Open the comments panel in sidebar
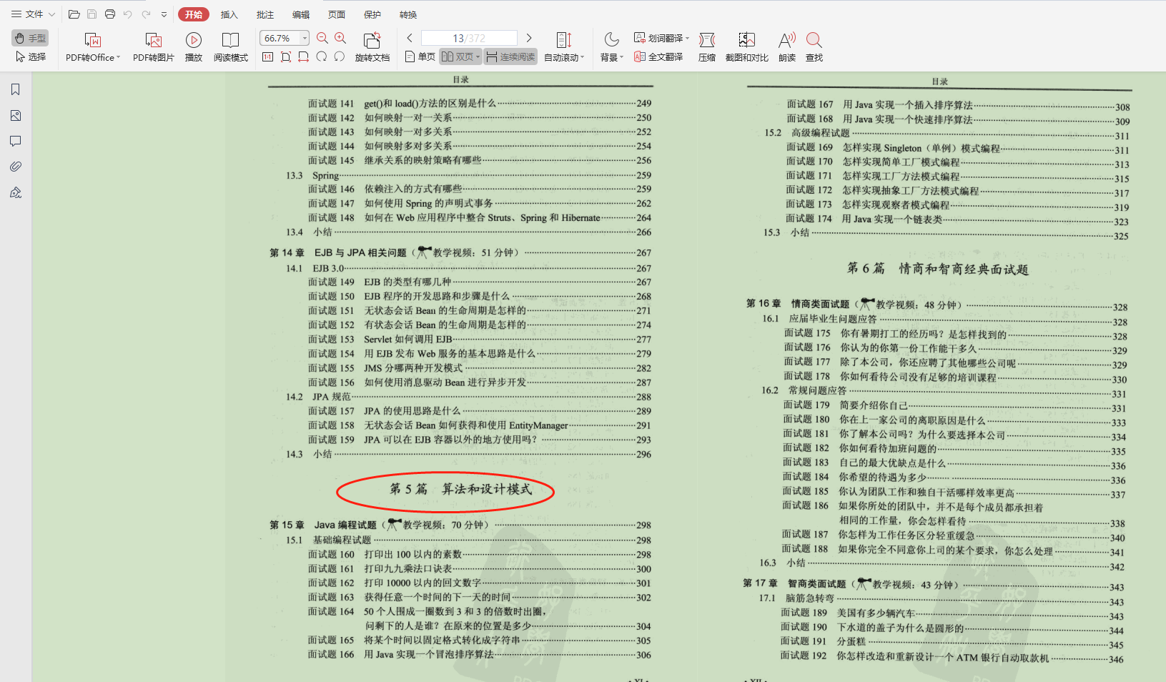This screenshot has width=1166, height=682. (16, 141)
